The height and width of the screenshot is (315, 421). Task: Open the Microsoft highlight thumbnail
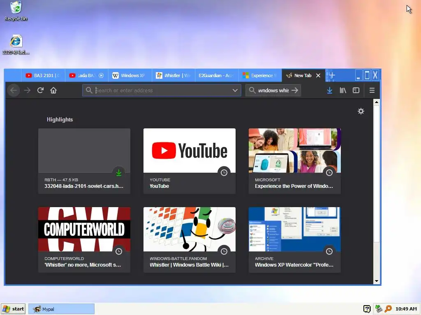tap(295, 151)
